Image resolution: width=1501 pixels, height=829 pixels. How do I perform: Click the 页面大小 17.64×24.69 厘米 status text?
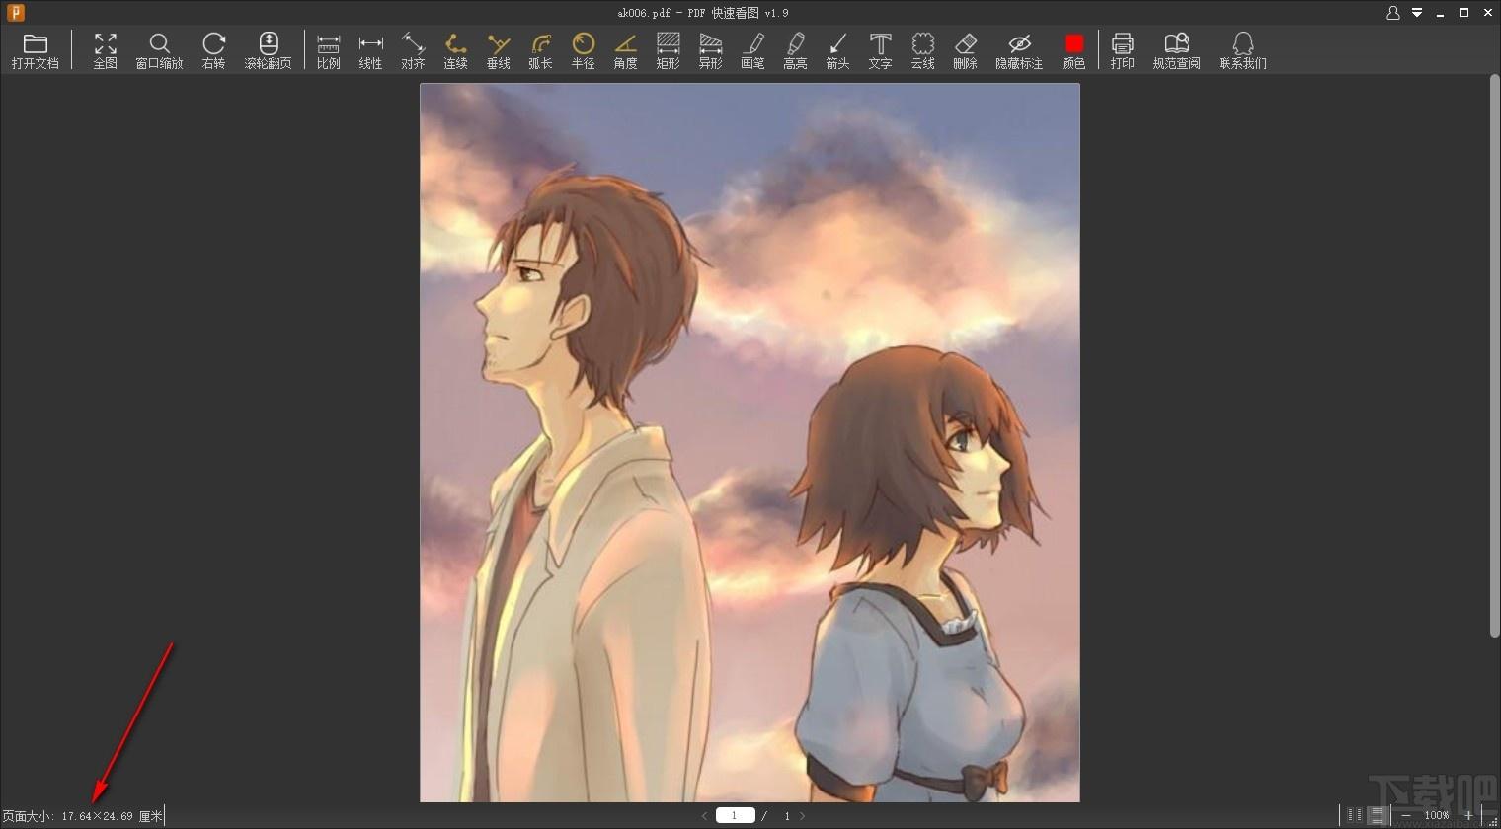(x=82, y=816)
